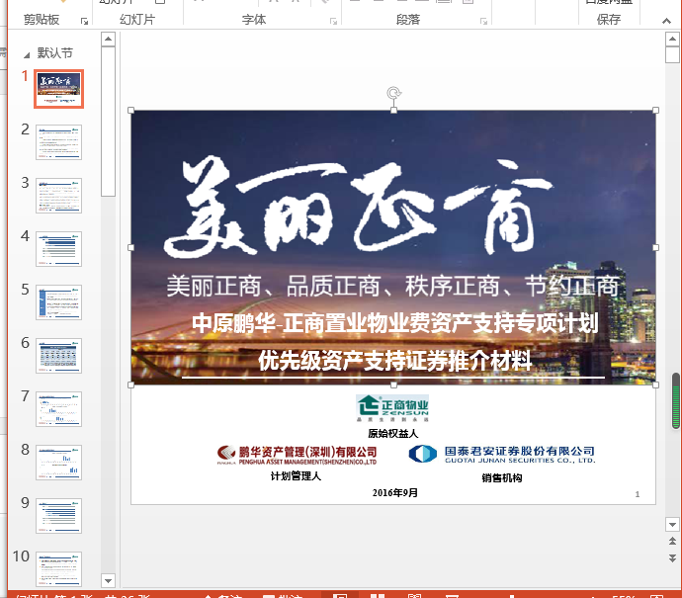Collapse the 默认节 section triangle

27,54
